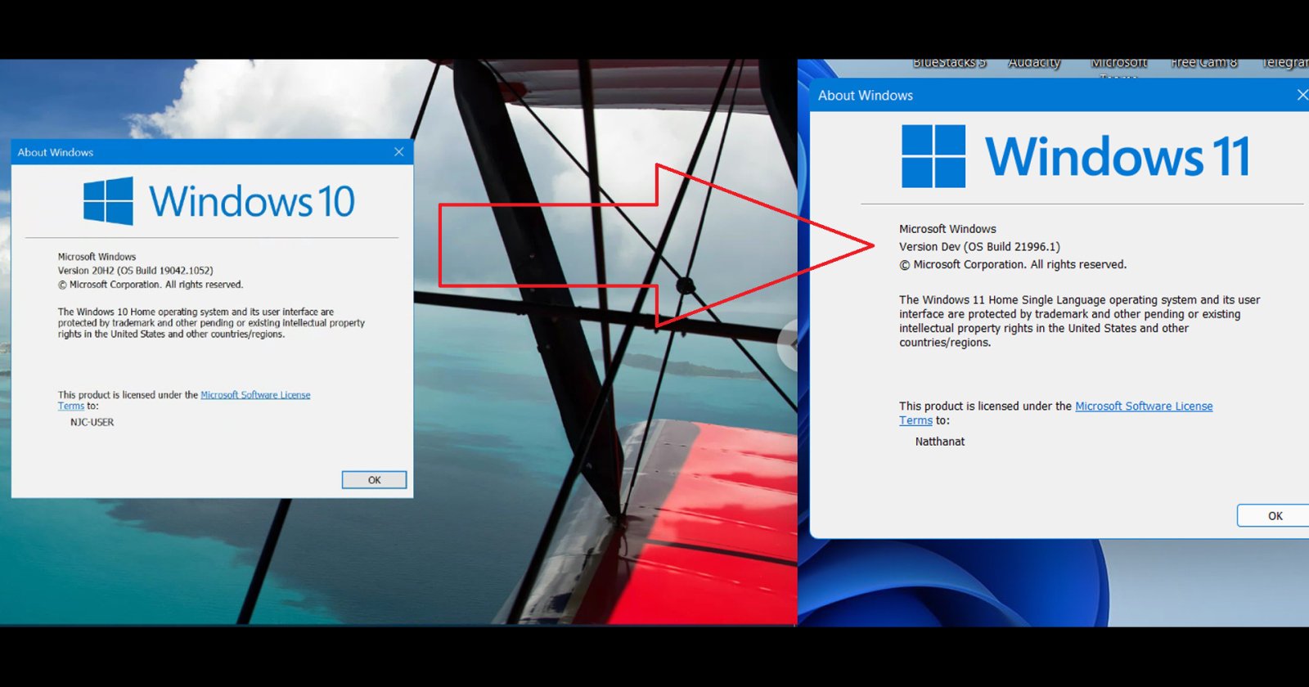Select the Telegram desktop shortcut
The image size is (1309, 687).
(x=1284, y=63)
